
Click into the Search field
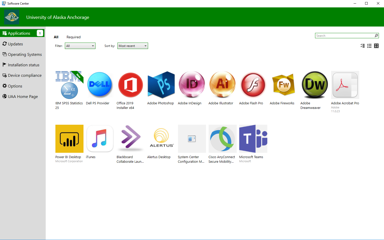(344, 36)
